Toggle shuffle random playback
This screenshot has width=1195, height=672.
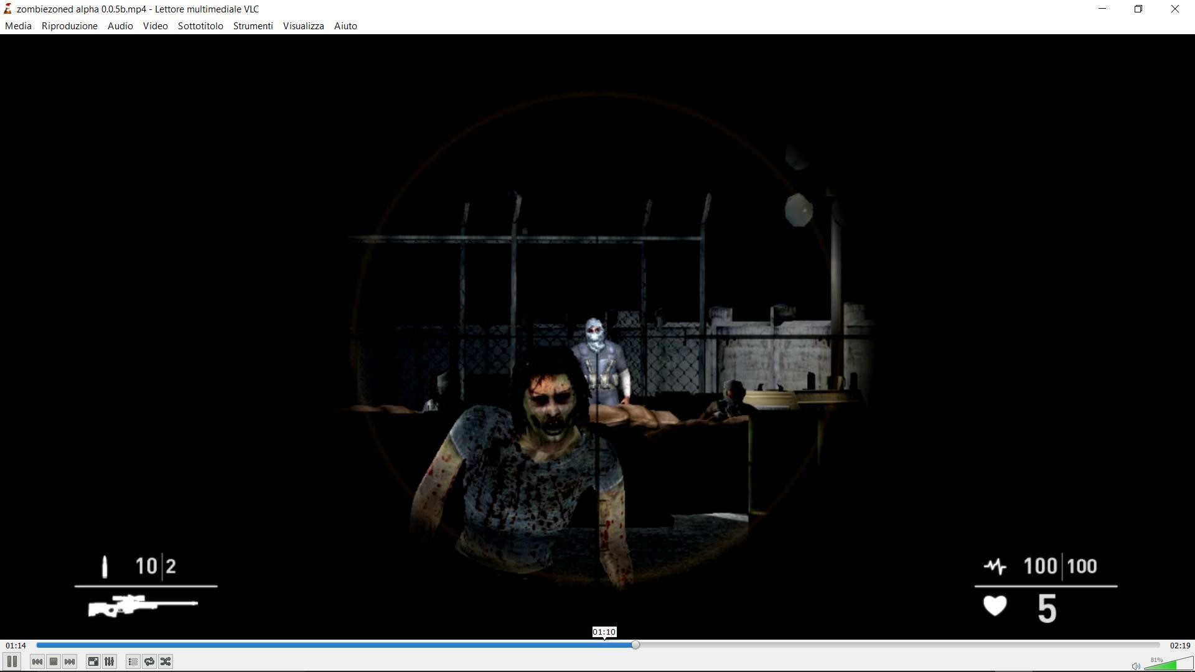coord(166,661)
